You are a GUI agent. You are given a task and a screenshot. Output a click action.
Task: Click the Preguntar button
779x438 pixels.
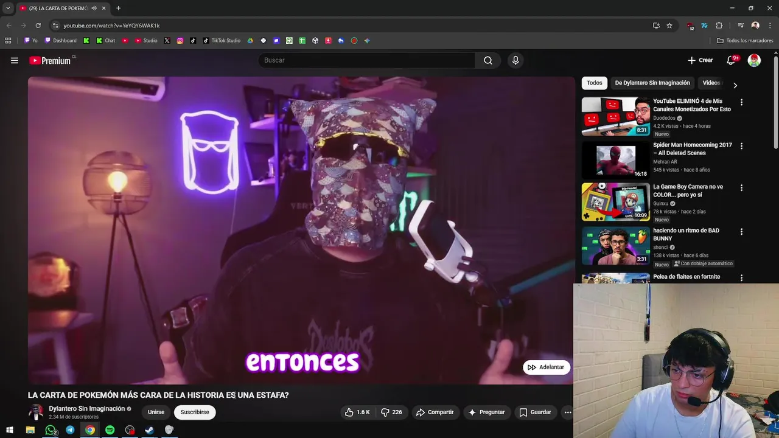tap(486, 412)
